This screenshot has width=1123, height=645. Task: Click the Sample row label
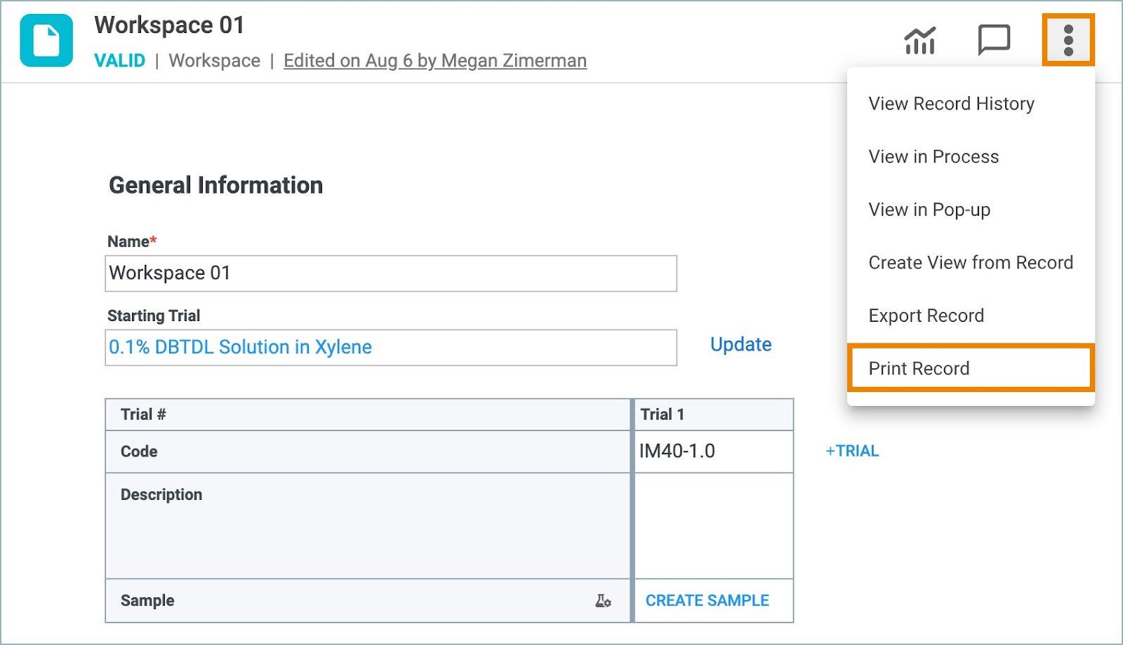click(x=147, y=601)
